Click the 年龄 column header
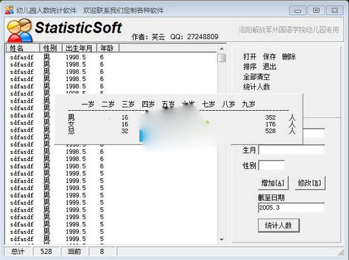 point(108,48)
